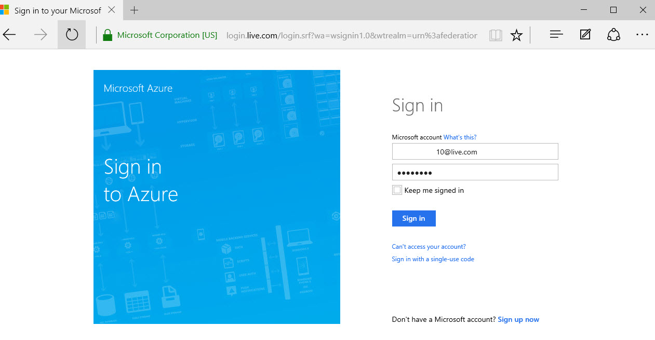The width and height of the screenshot is (655, 340).
Task: Refresh the sign-in page
Action: [72, 35]
